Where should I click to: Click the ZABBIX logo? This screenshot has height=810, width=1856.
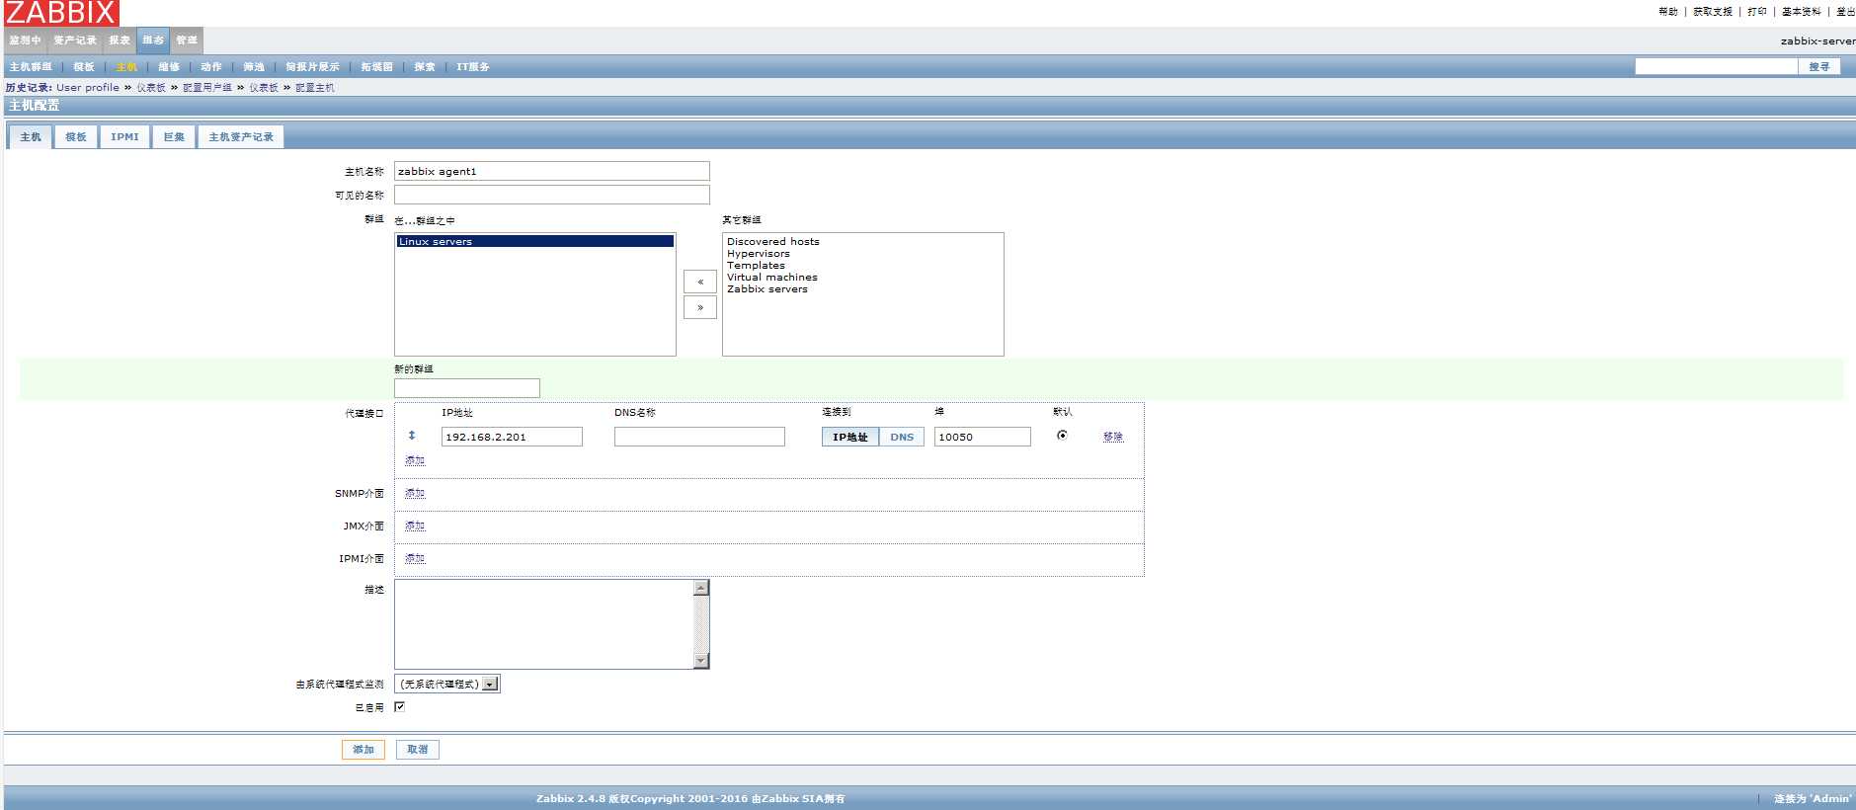60,13
